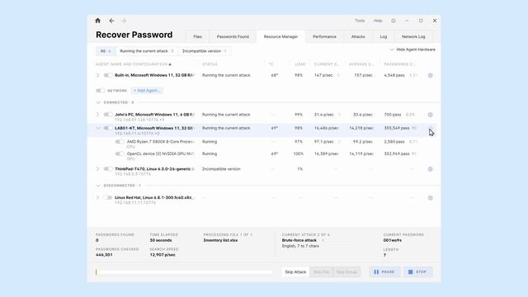Click the 'Inventory list.xlsx' file name

point(220,240)
